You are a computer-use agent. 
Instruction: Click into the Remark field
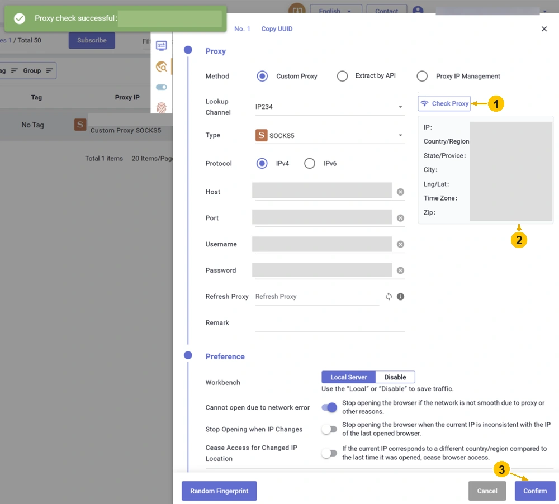pyautogui.click(x=330, y=322)
